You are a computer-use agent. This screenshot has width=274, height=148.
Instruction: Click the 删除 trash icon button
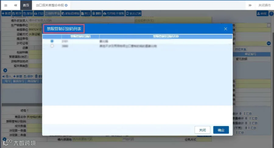tap(97, 13)
